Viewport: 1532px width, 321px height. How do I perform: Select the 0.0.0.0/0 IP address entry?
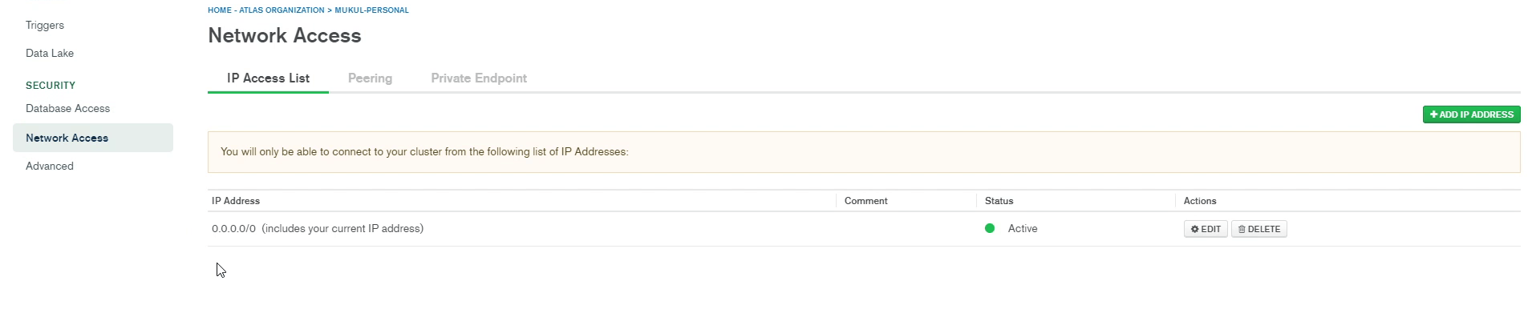233,229
